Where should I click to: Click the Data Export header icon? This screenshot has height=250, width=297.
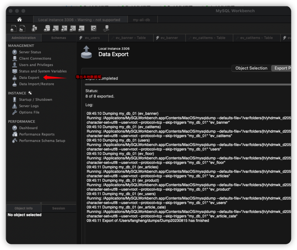coord(86,52)
